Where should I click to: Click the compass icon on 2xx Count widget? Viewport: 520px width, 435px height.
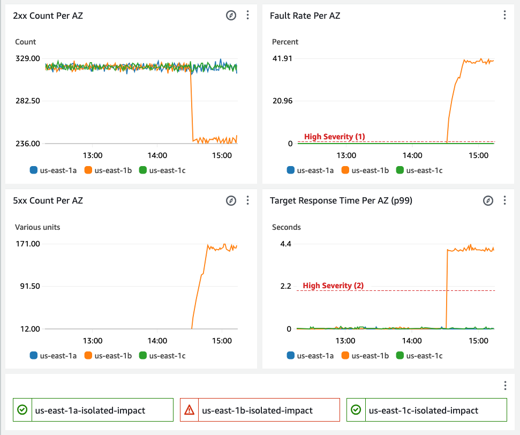pyautogui.click(x=231, y=16)
